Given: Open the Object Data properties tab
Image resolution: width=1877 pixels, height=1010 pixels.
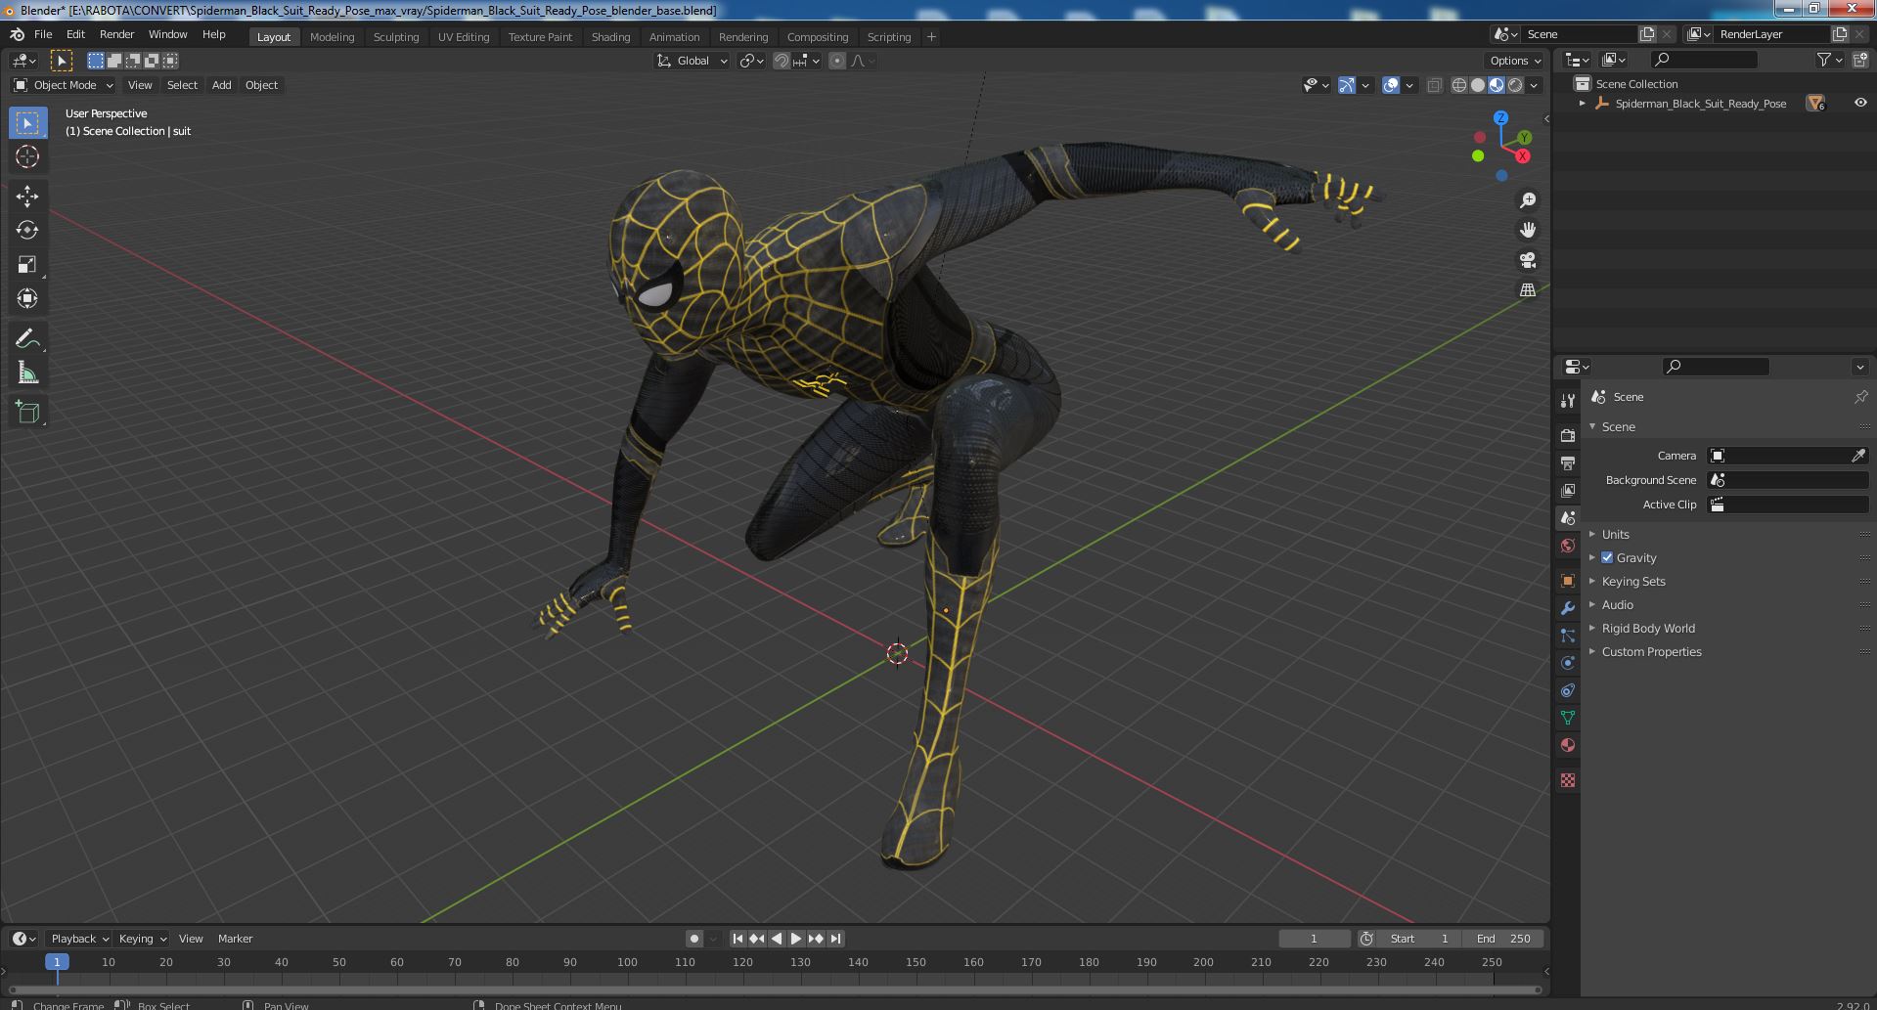Looking at the screenshot, I should tap(1568, 717).
